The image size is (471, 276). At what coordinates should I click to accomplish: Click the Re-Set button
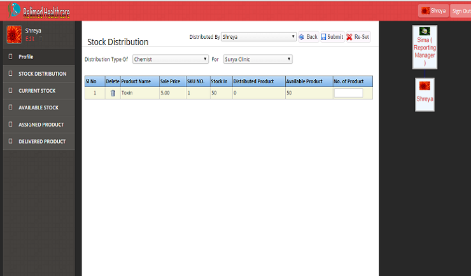tap(358, 37)
